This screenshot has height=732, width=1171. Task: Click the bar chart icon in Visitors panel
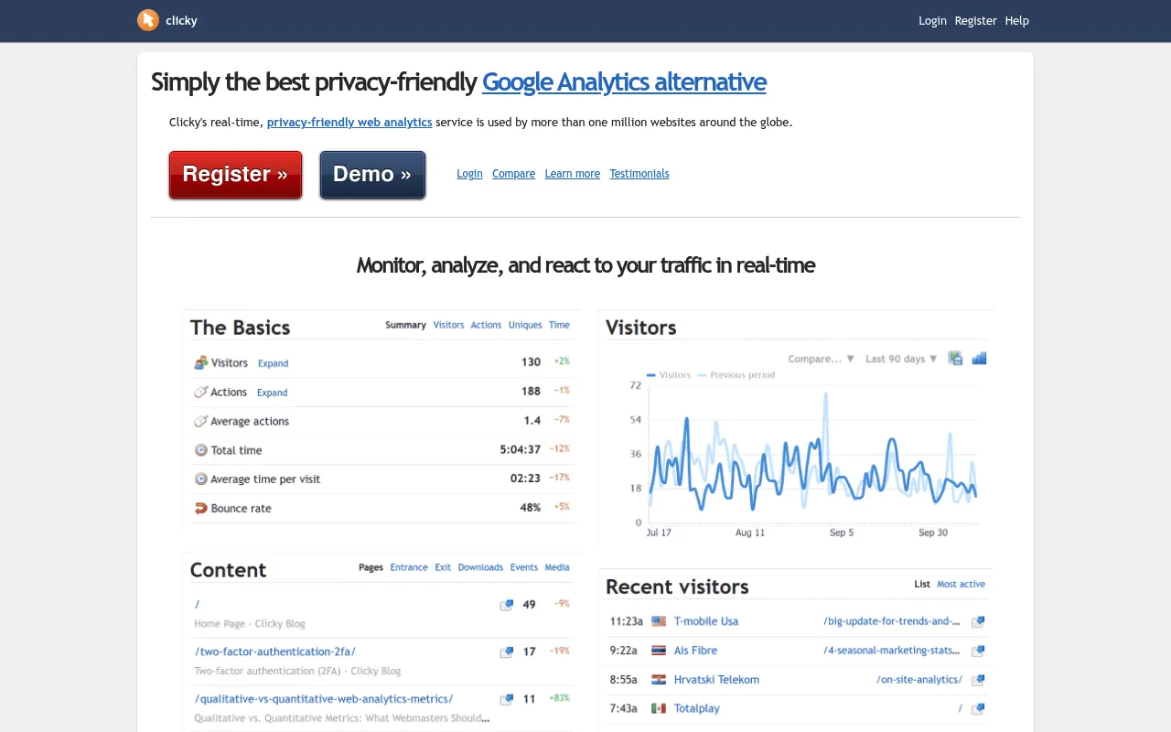tap(979, 359)
